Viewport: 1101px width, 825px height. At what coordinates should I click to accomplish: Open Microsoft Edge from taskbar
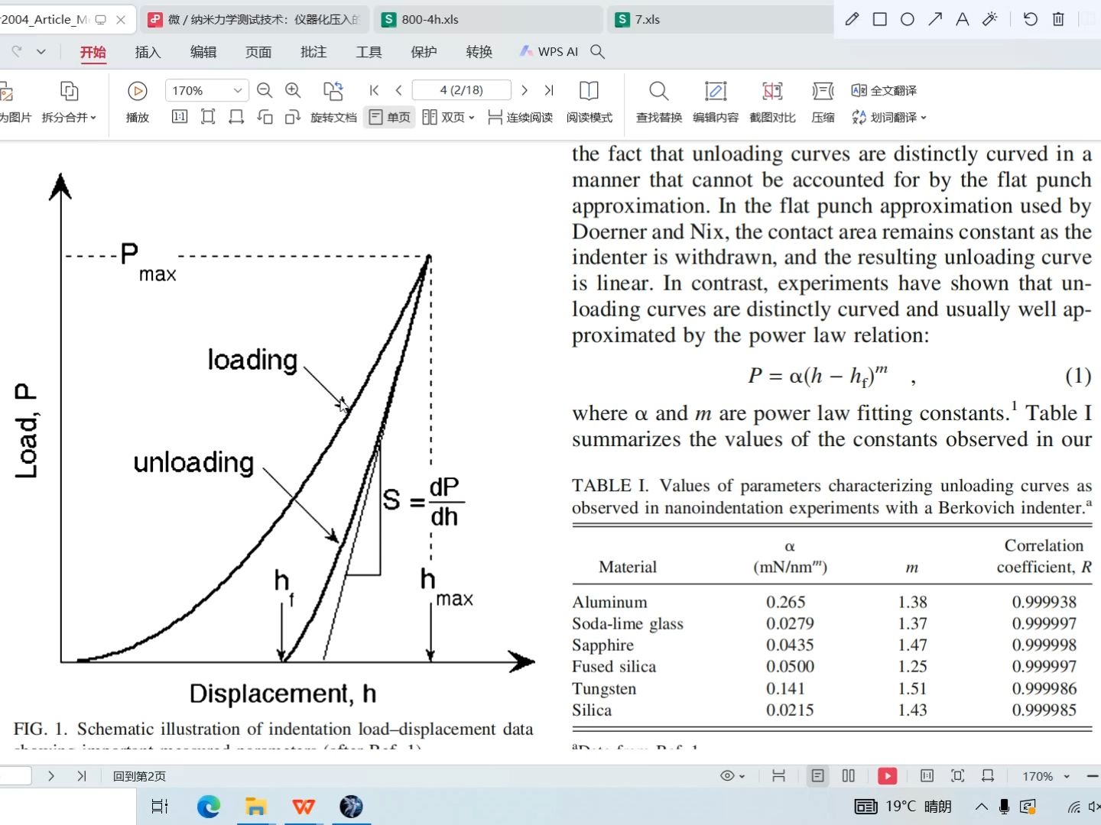208,807
